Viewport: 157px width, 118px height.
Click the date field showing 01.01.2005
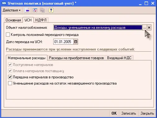point(63,42)
